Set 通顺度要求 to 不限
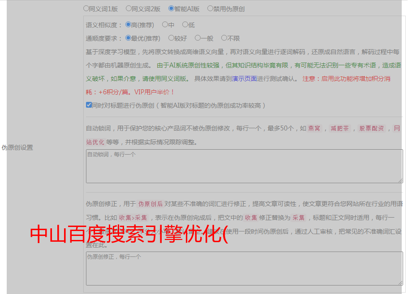Screen dimensions: 408x294 pos(224,38)
